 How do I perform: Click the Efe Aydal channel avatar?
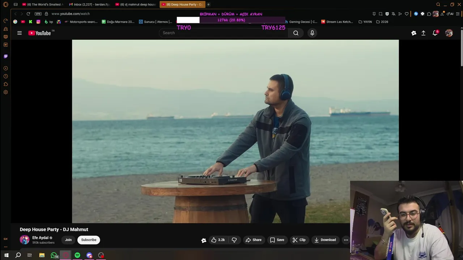(x=25, y=240)
